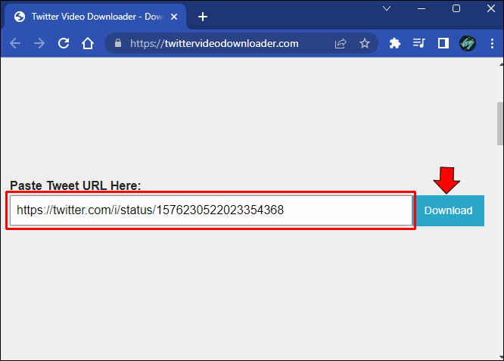Viewport: 504px width, 361px height.
Task: Click the browser Forward arrow
Action: click(39, 43)
